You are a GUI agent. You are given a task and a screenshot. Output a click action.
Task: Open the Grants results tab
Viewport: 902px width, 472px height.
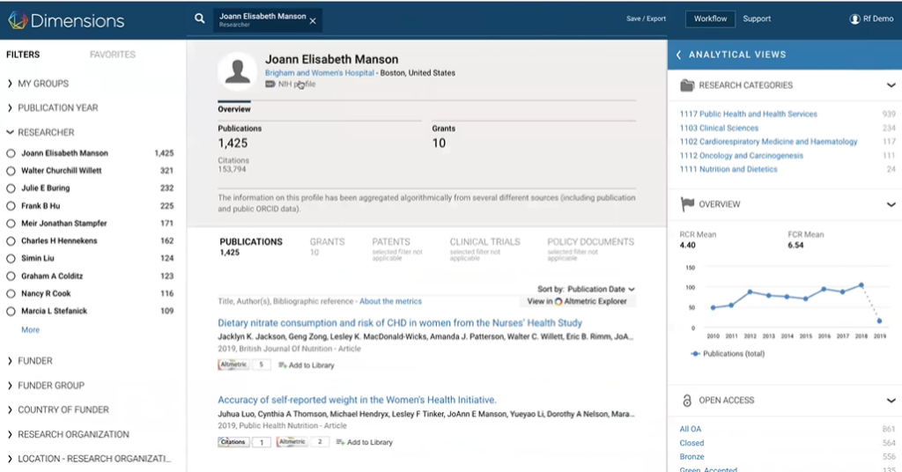pyautogui.click(x=328, y=247)
